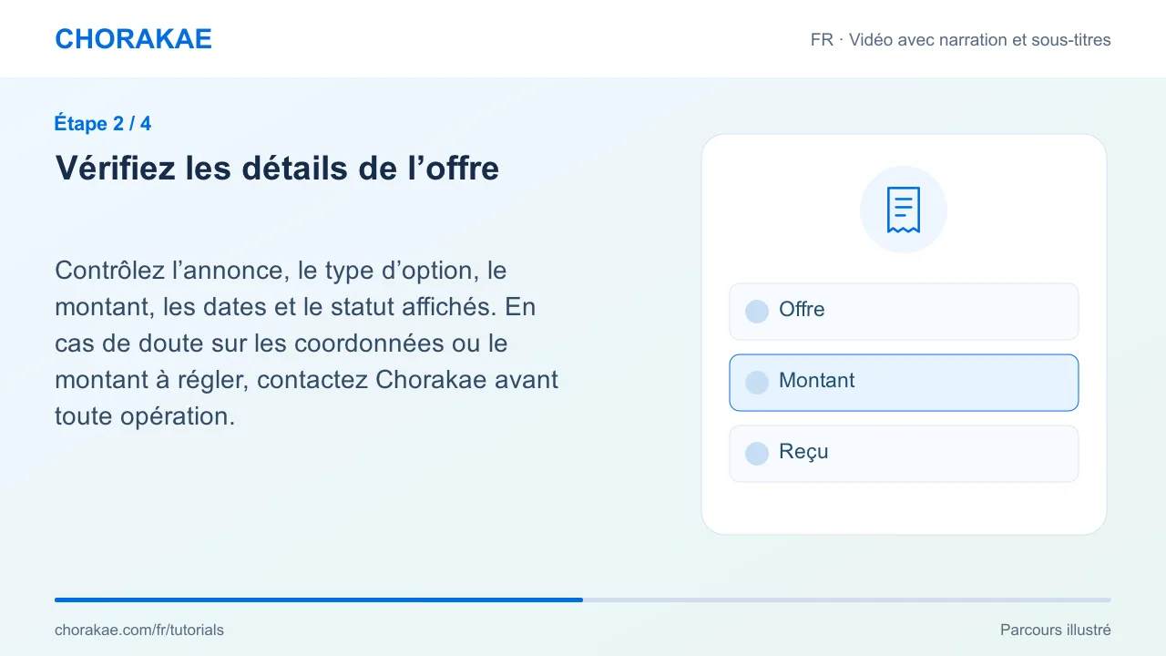Screen dimensions: 1166x656
Task: Click the Étape 2 / 4 step indicator
Action: [x=103, y=124]
